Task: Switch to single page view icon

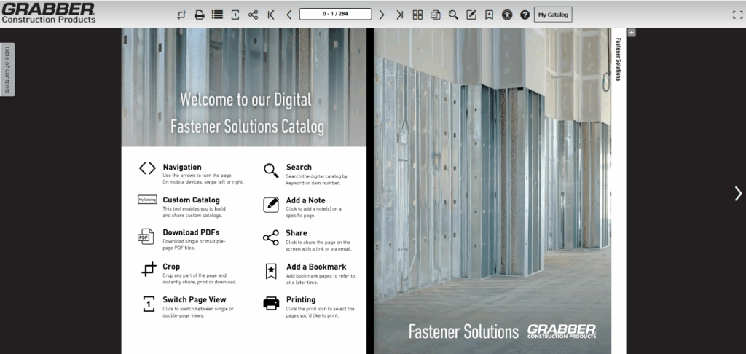Action: 235,15
